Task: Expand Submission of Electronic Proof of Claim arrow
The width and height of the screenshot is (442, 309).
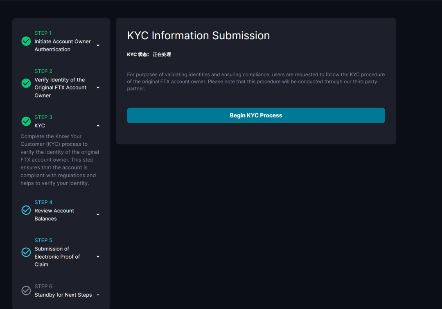Action: pos(98,257)
